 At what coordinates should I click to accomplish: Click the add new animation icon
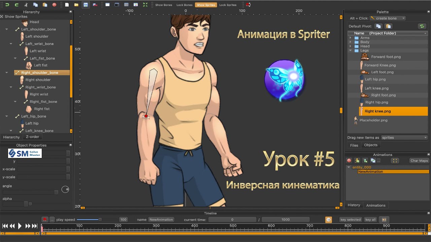365,161
